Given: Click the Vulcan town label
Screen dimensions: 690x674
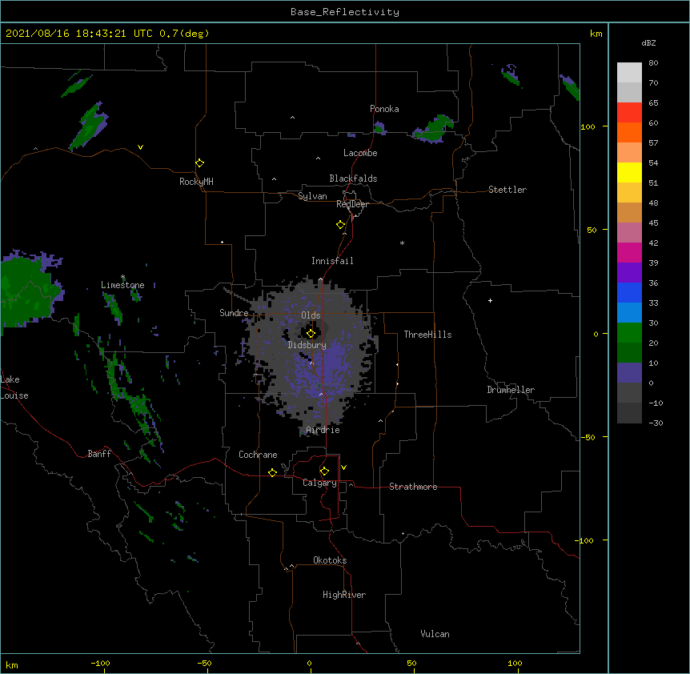Looking at the screenshot, I should (435, 634).
